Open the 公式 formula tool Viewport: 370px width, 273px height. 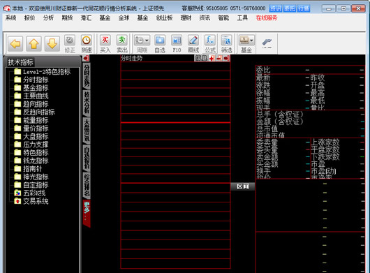(210, 44)
